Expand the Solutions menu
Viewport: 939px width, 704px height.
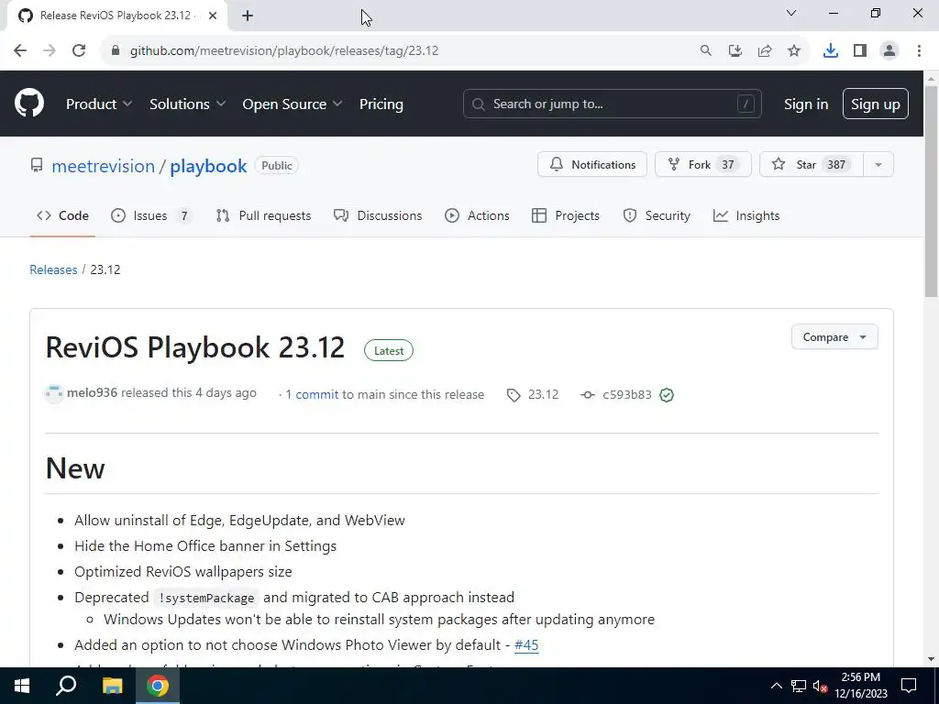coord(187,104)
